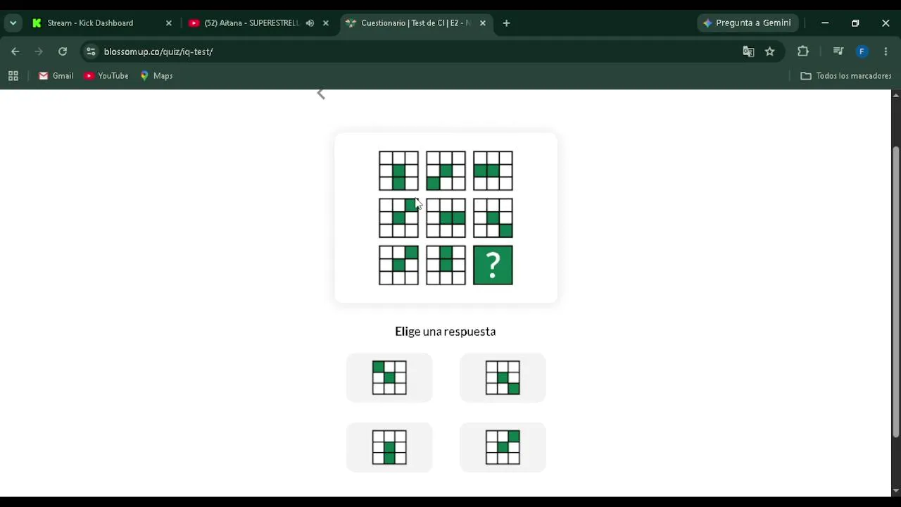View site information icon in address bar
The width and height of the screenshot is (901, 507).
pyautogui.click(x=90, y=51)
